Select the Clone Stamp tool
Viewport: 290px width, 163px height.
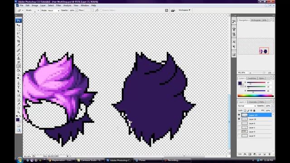tap(19, 58)
